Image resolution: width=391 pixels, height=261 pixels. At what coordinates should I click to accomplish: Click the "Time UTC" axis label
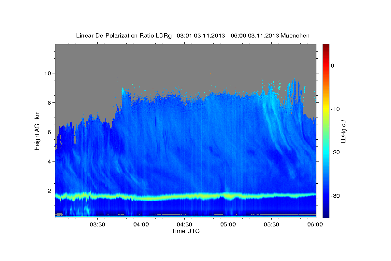(x=185, y=231)
